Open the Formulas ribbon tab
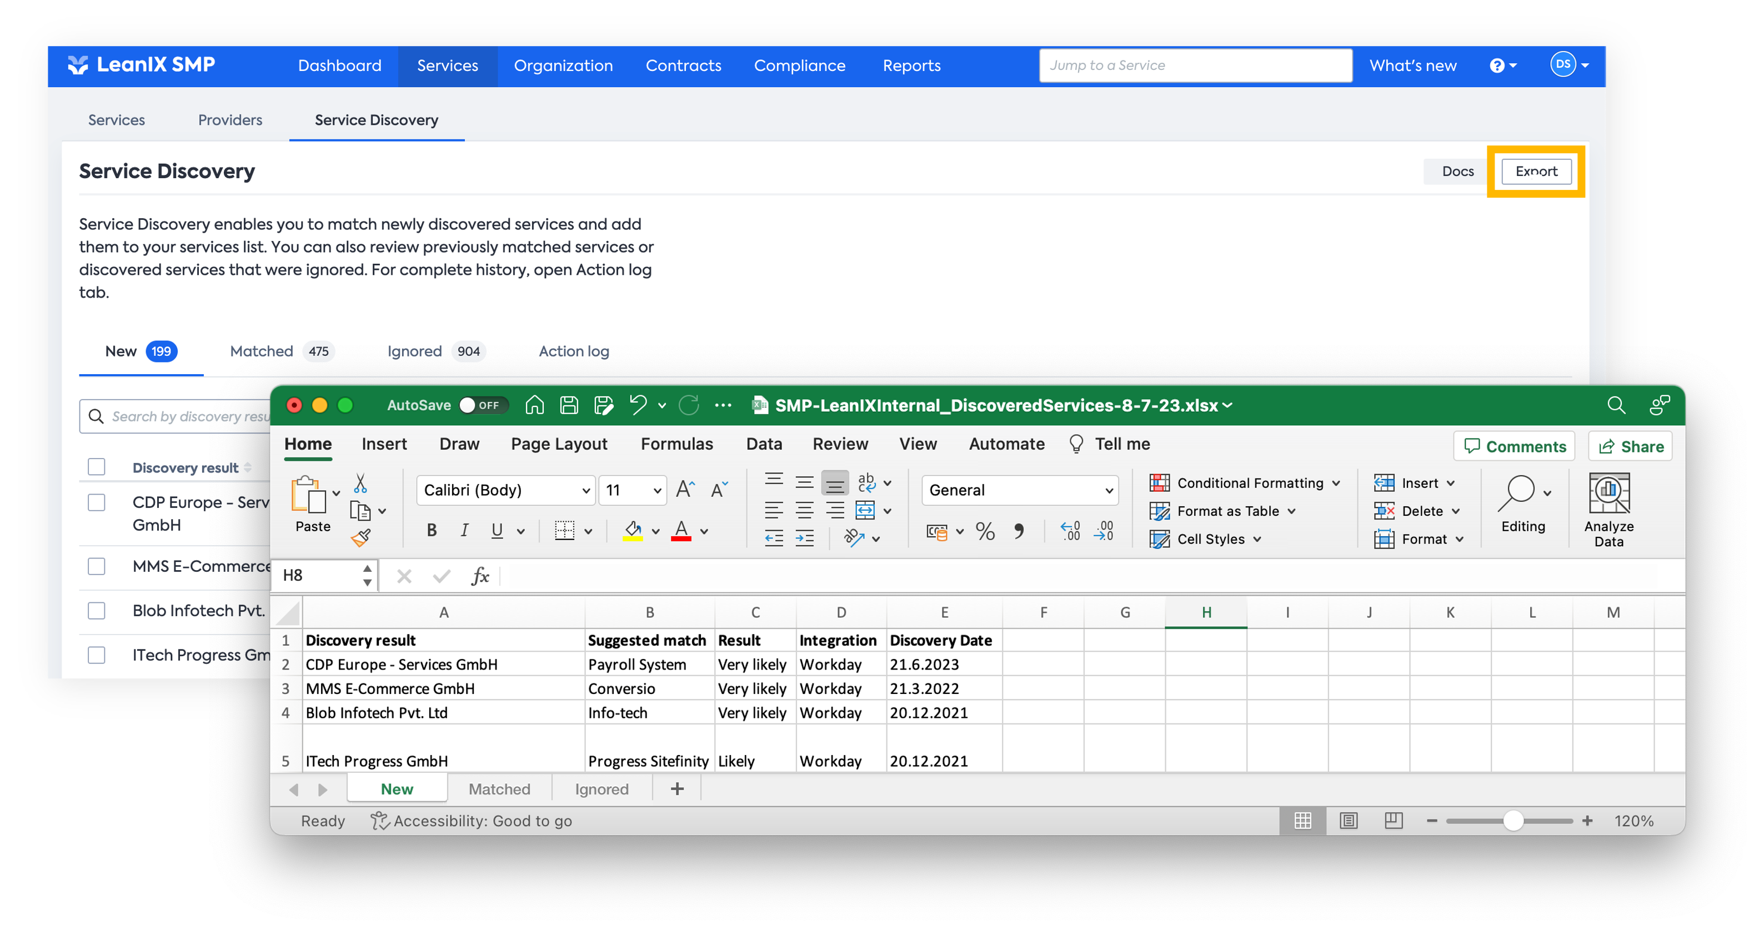The image size is (1759, 931). click(676, 444)
